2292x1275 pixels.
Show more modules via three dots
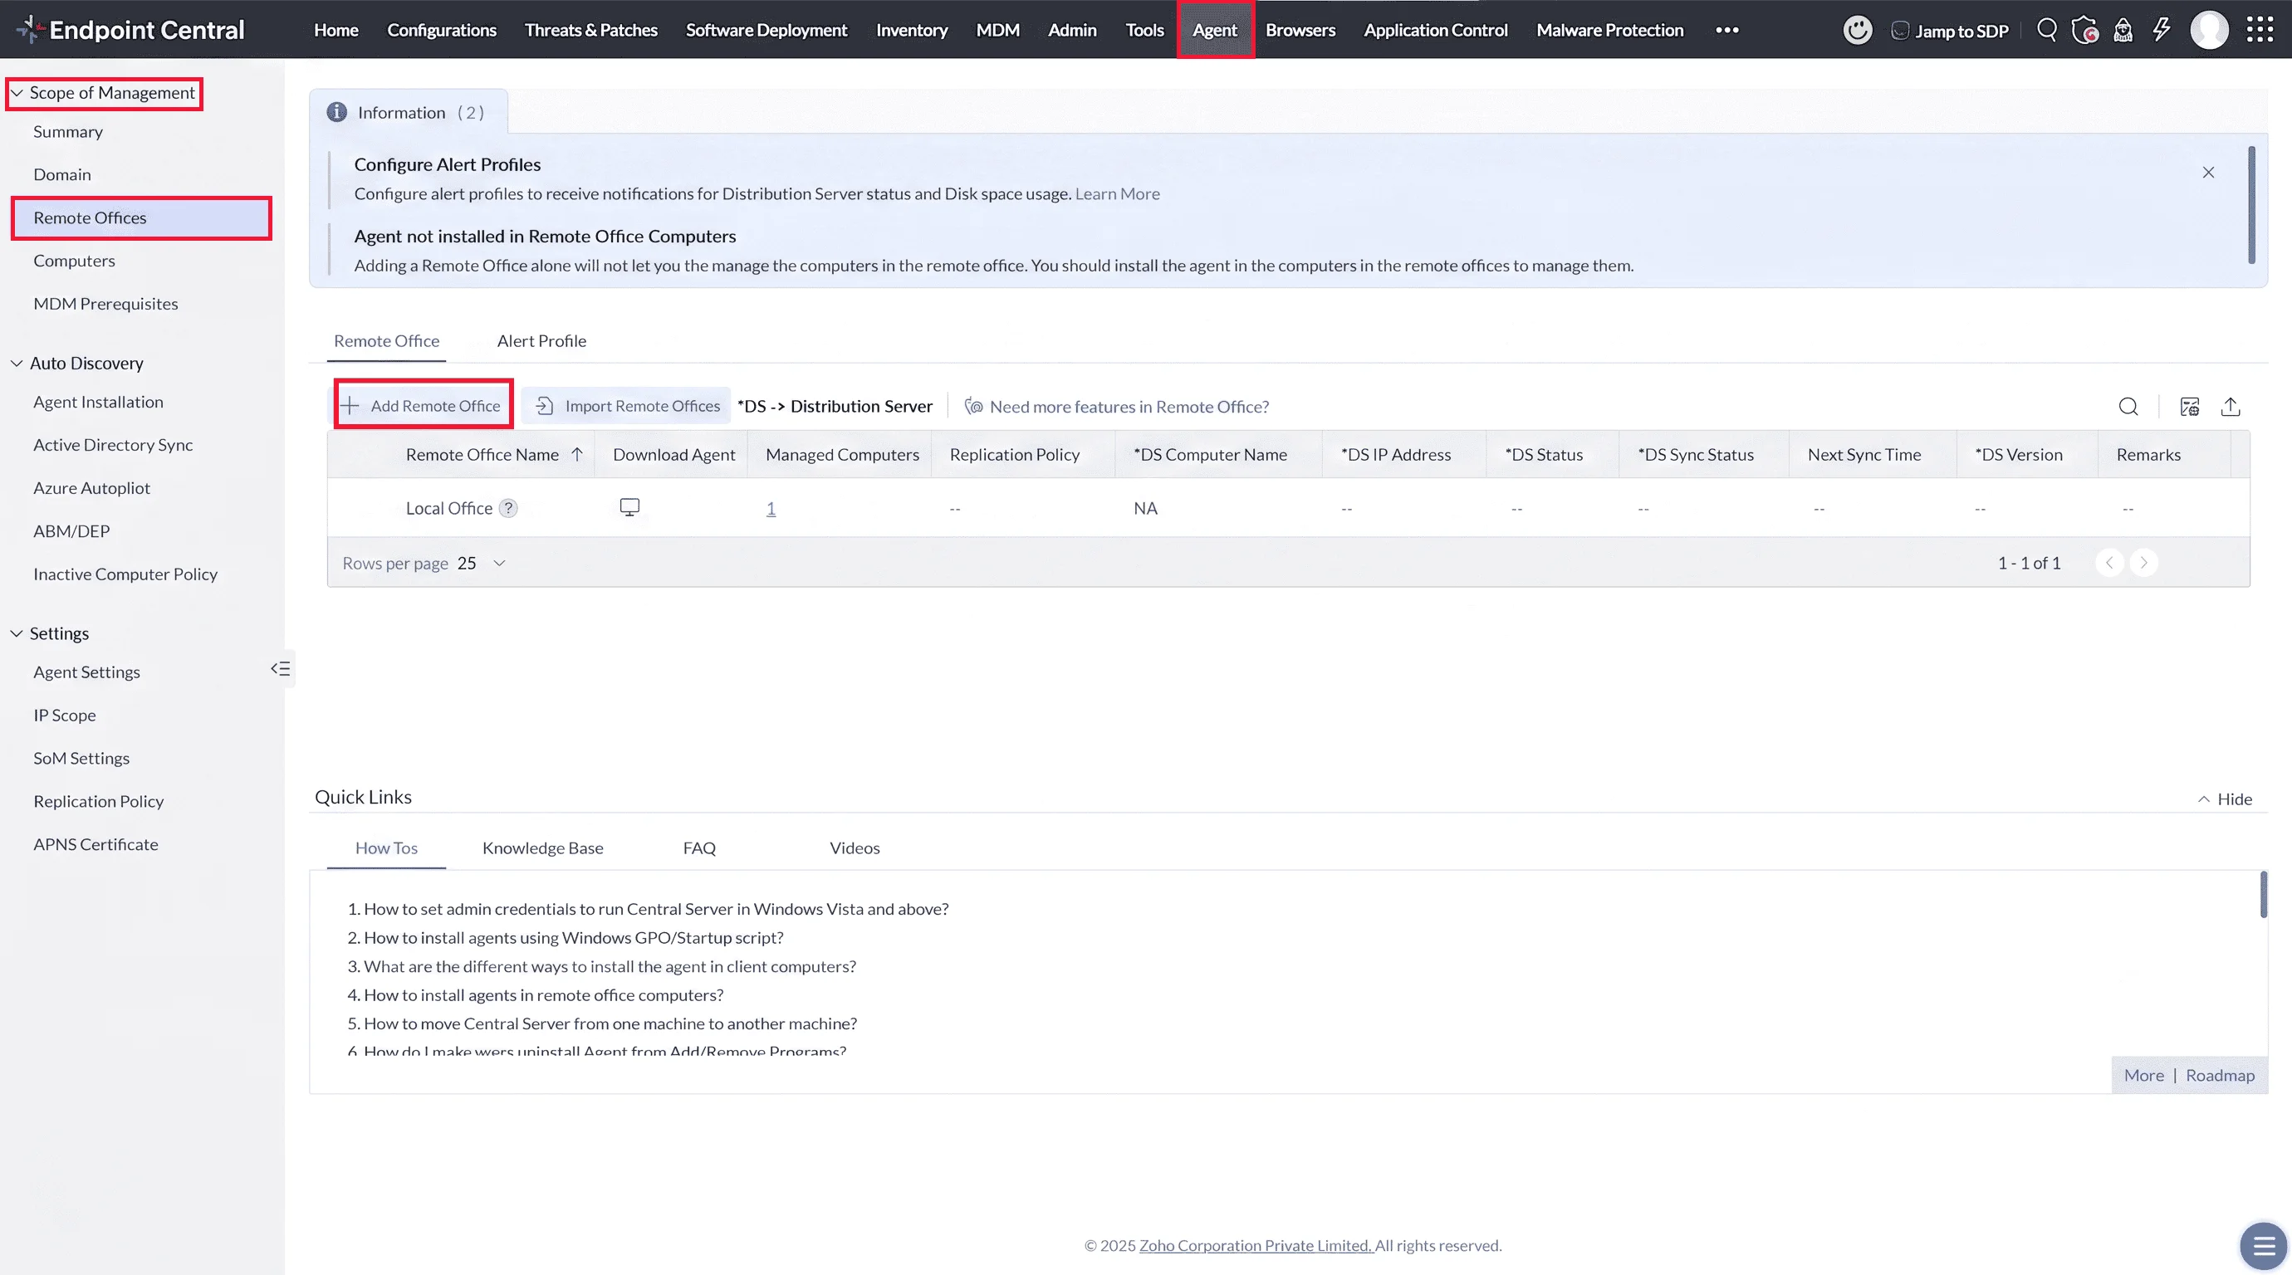(1726, 30)
